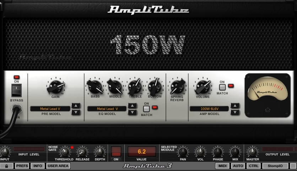Click the Master knob

253,152
